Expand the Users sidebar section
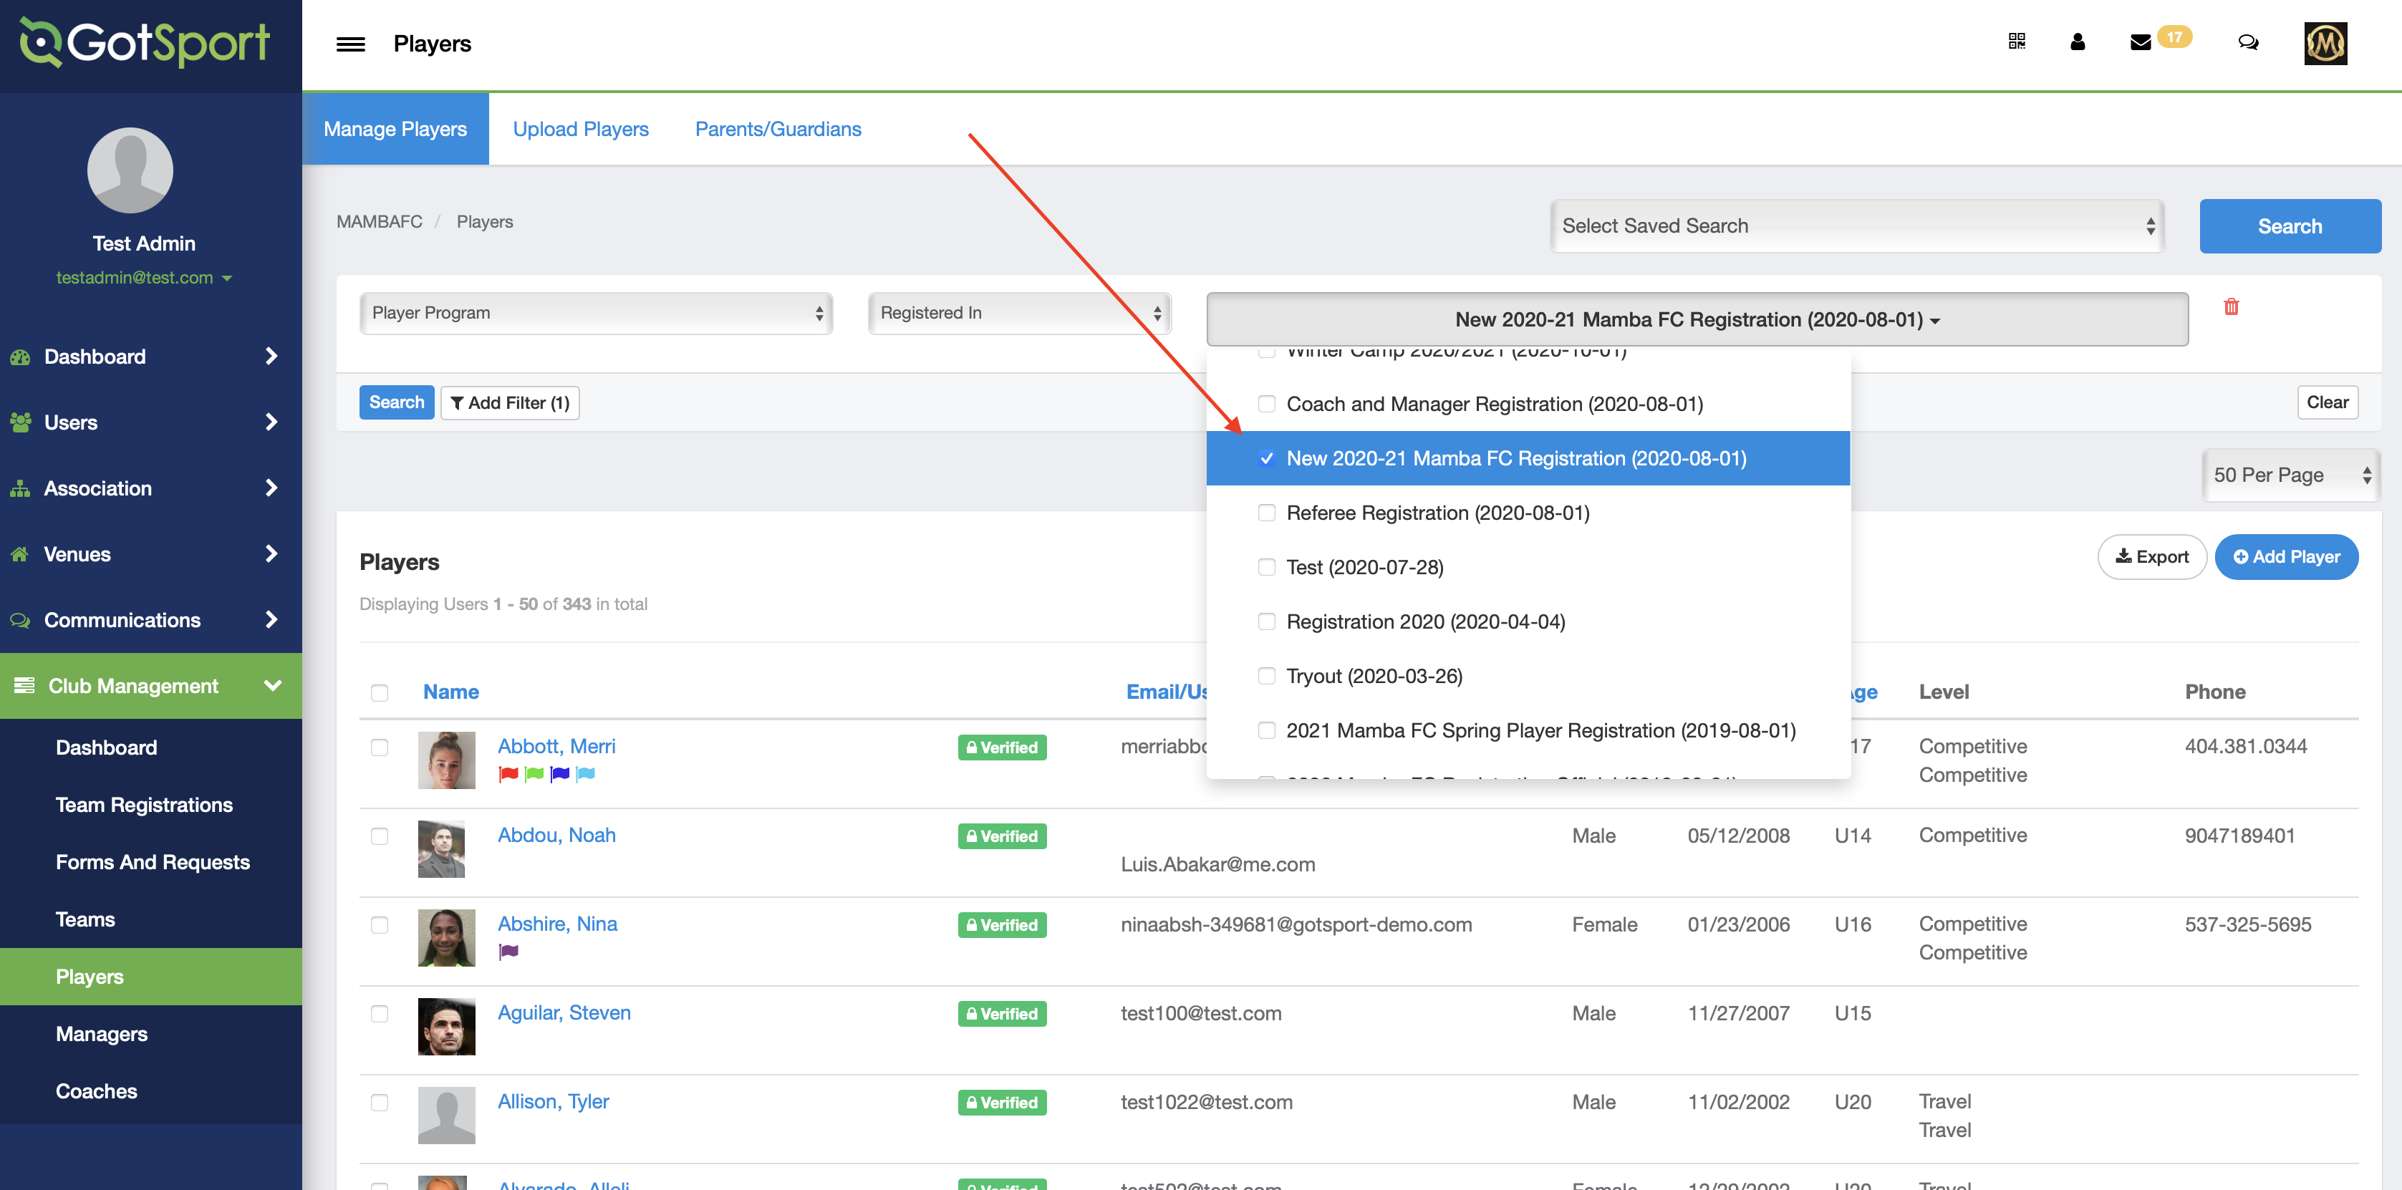This screenshot has height=1190, width=2402. [151, 422]
